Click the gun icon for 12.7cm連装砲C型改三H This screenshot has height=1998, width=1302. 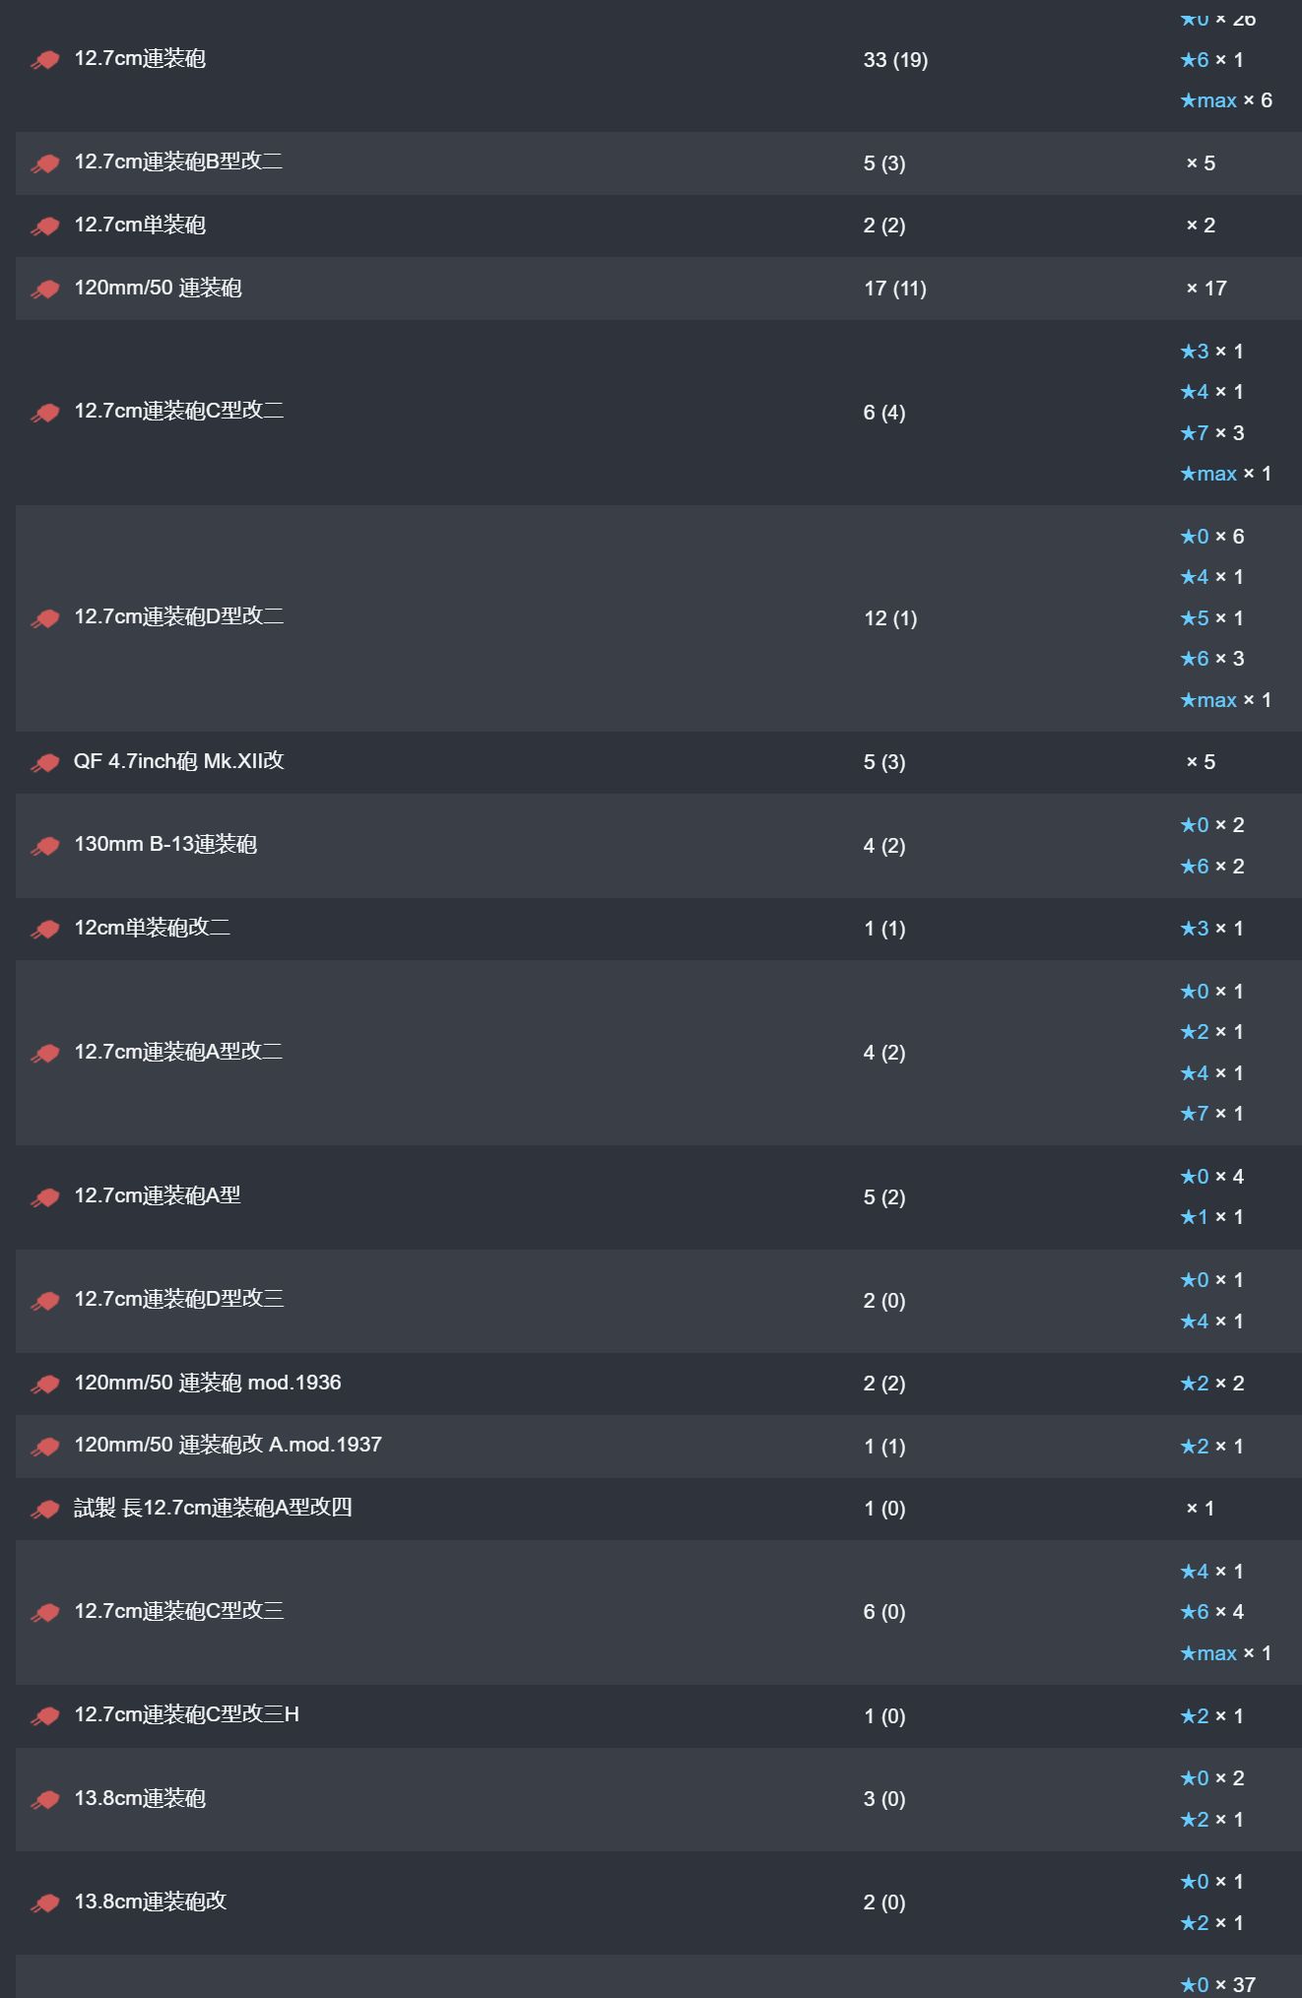click(45, 1716)
